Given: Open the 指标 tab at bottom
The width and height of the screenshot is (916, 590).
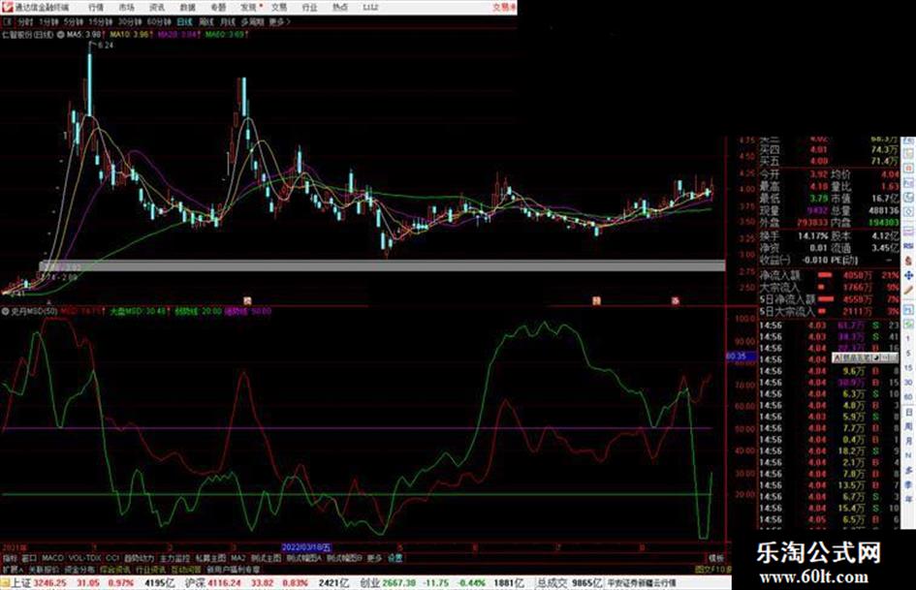Looking at the screenshot, I should click(10, 558).
